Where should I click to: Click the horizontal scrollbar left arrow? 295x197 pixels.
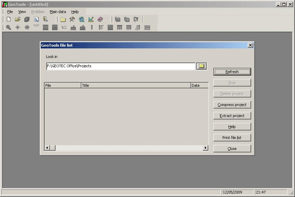point(47,148)
